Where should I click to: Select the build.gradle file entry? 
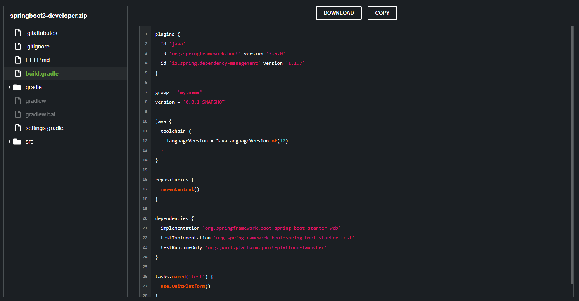[66, 74]
